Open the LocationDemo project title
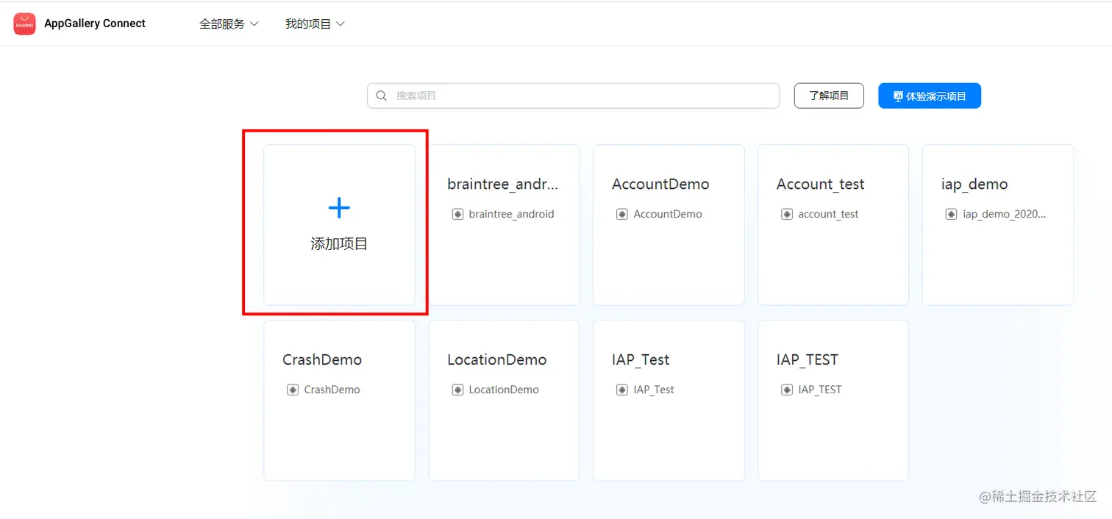 497,359
